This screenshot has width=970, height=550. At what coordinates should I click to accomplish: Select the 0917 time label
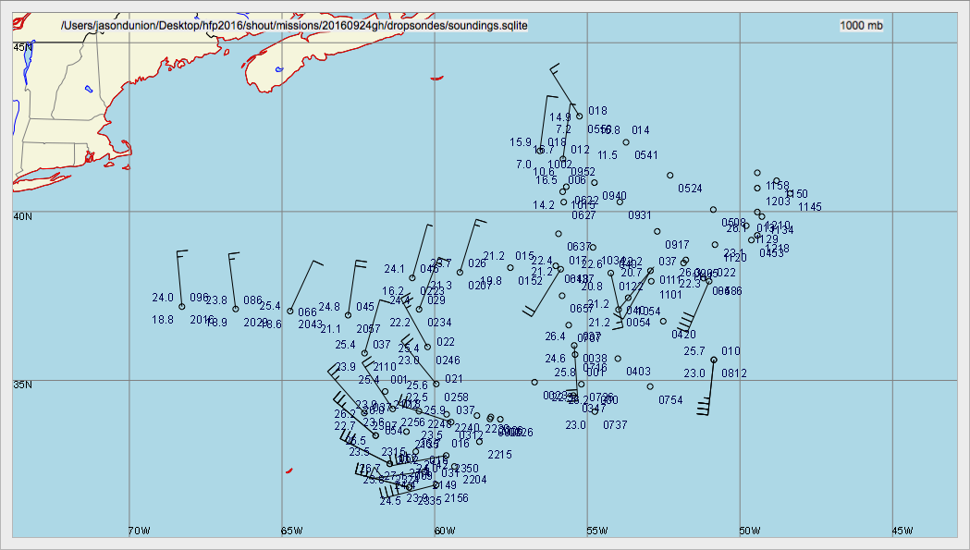[x=677, y=245]
